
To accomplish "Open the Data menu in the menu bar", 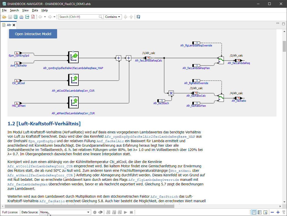I will [x=35, y=10].
